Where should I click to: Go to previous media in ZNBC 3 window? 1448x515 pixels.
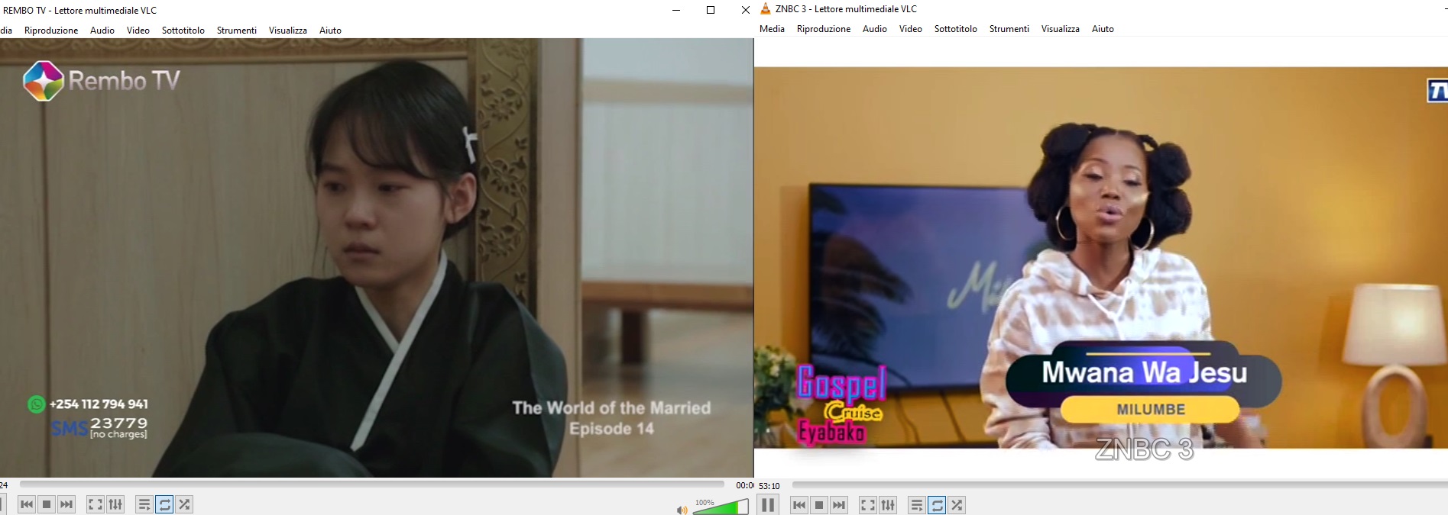[799, 505]
